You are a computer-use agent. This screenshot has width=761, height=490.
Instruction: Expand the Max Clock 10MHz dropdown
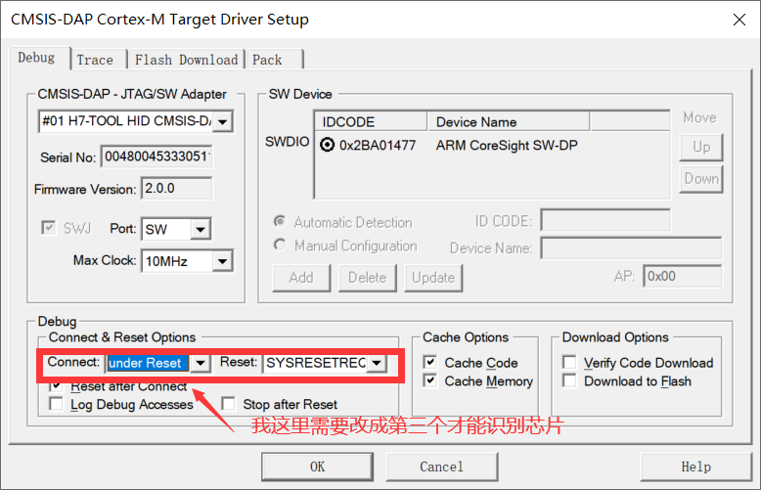223,261
